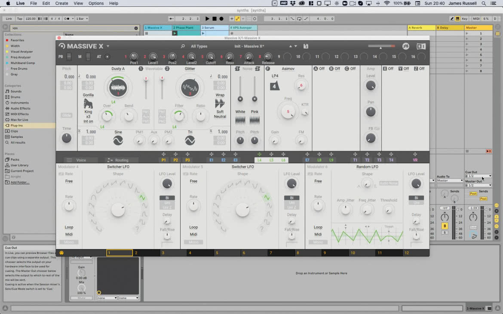Click Add Folder in Places list
The width and height of the screenshot is (503, 314).
click(x=20, y=182)
